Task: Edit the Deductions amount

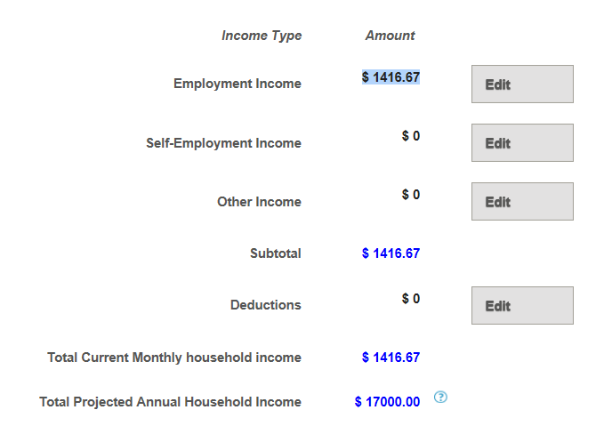Action: tap(522, 306)
